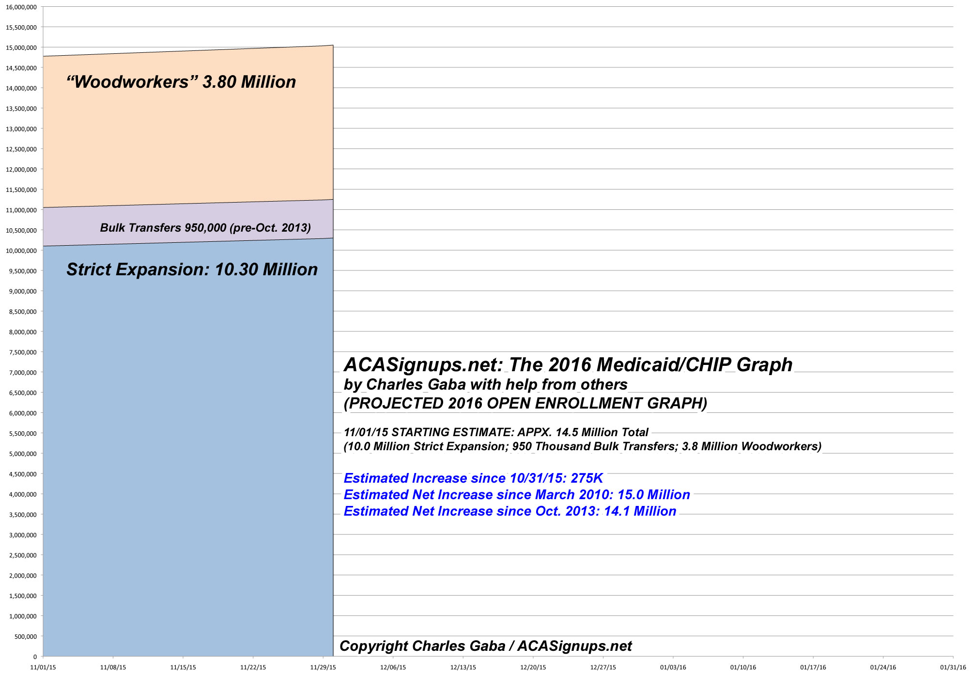
Task: Click the 10,000,000 y-axis label
Action: tap(21, 251)
